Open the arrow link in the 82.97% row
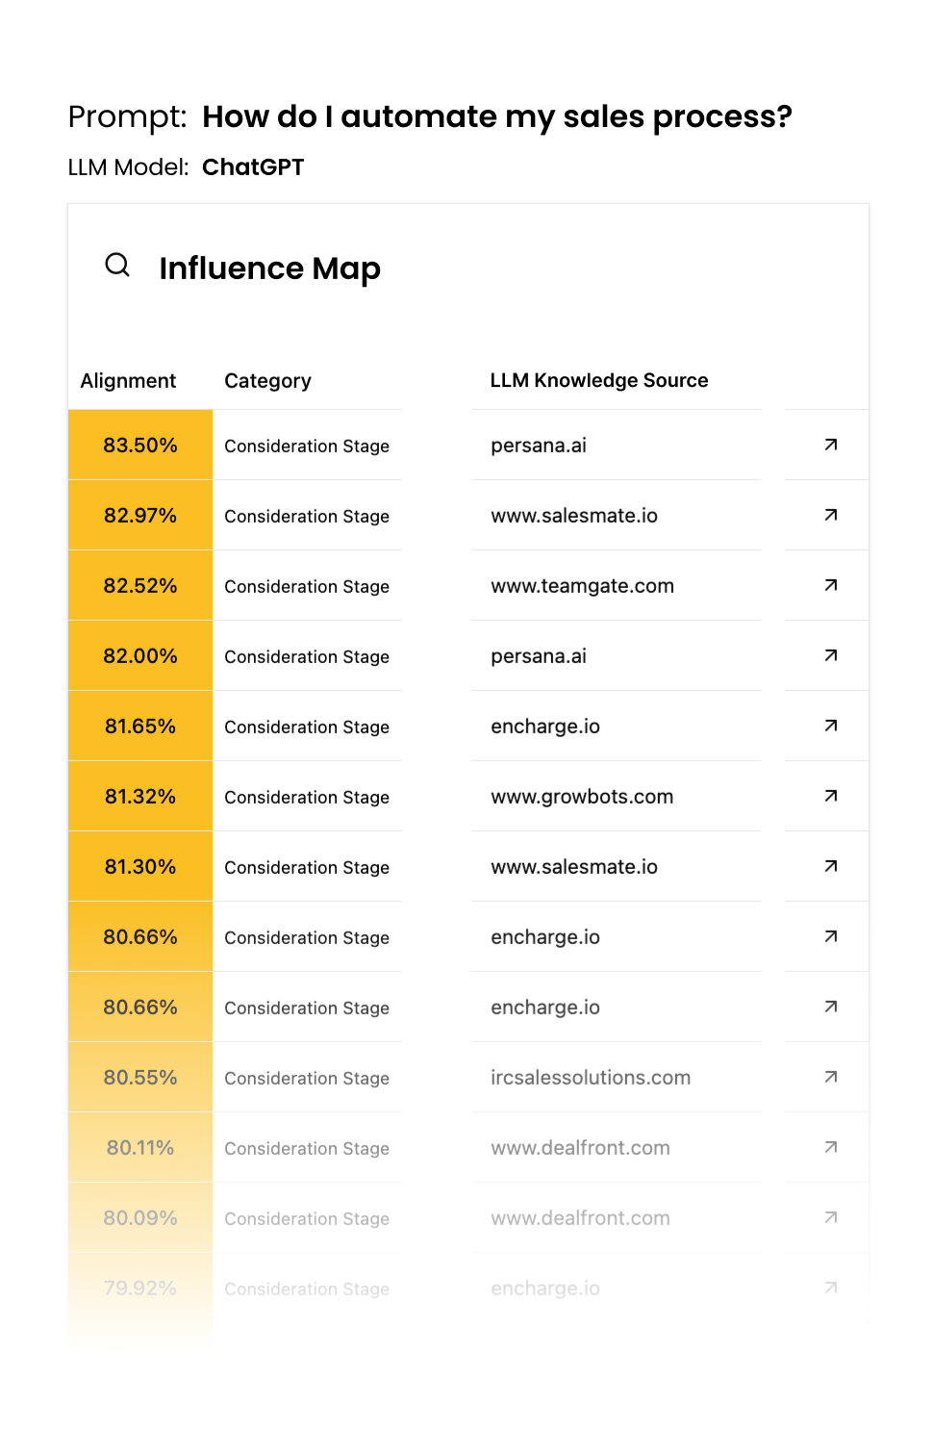The height and width of the screenshot is (1455, 933). tap(831, 515)
